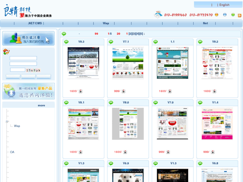Open V6.9 puppy template thumbnail

[x=128, y=175]
